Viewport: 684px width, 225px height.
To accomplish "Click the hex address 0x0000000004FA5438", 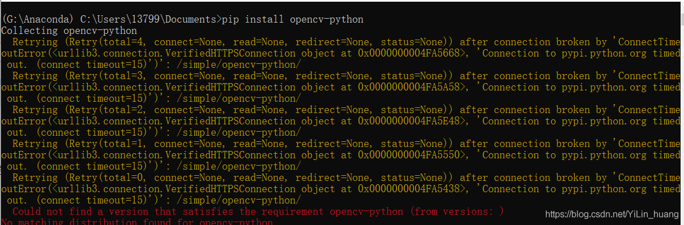I will coord(409,189).
